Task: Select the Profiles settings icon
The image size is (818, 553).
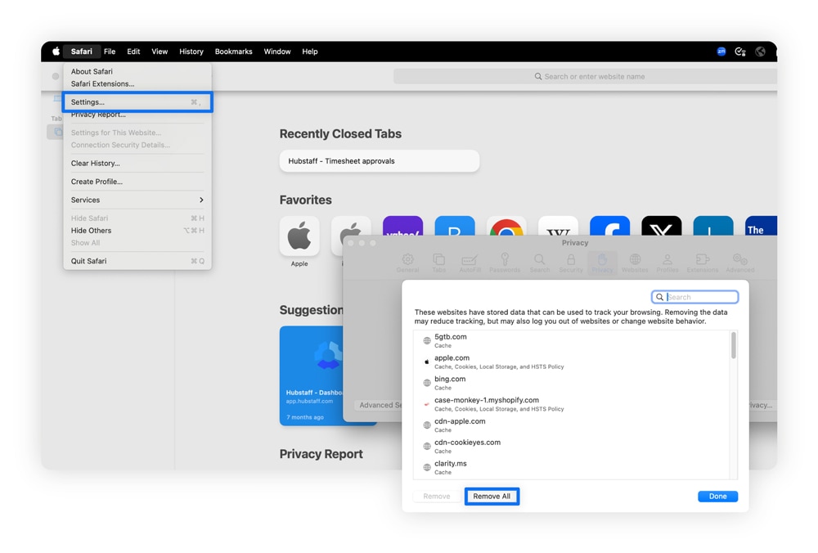Action: click(x=668, y=260)
